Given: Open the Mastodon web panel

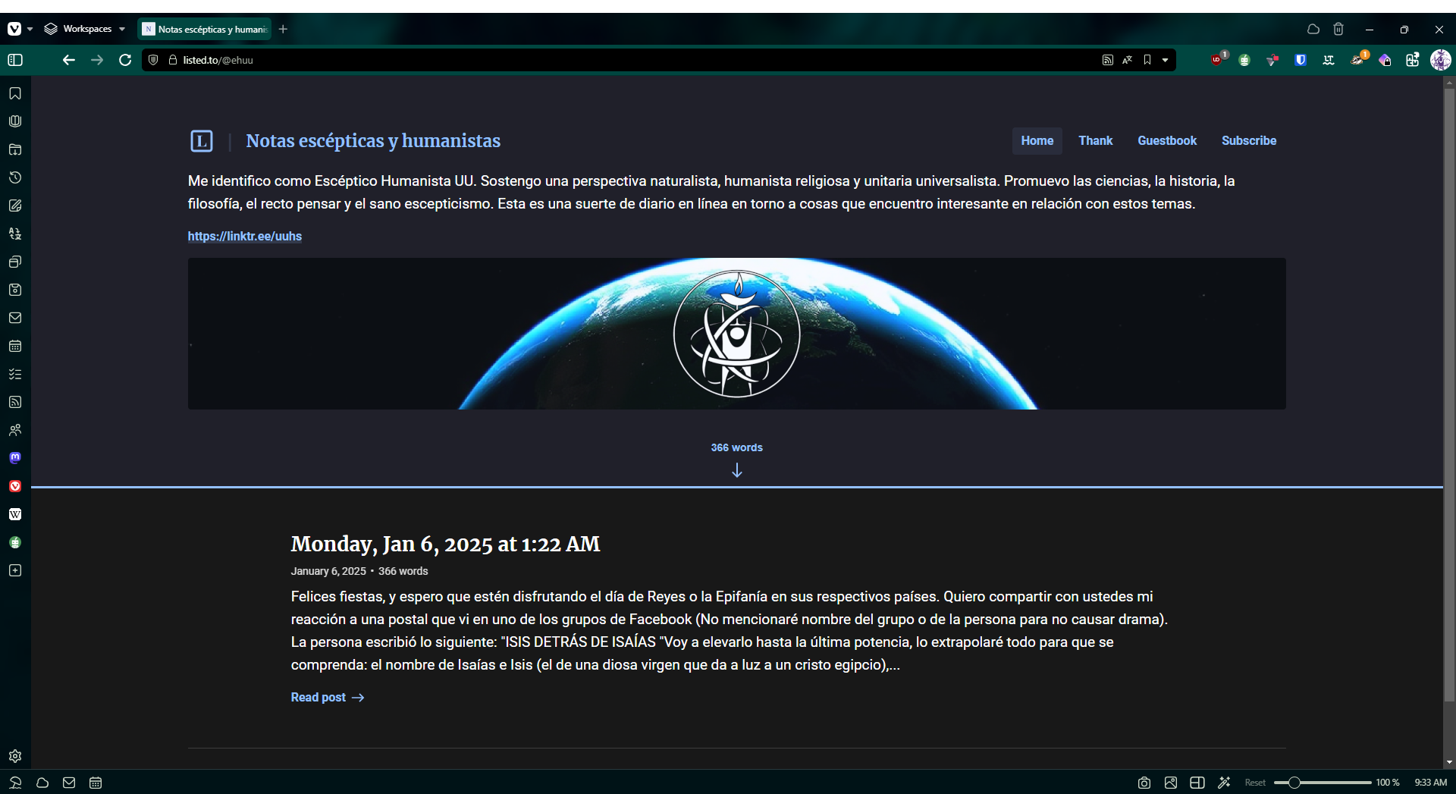Looking at the screenshot, I should coord(15,458).
